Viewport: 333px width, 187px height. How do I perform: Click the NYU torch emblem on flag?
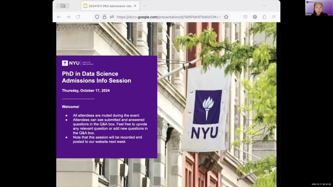coord(207,107)
